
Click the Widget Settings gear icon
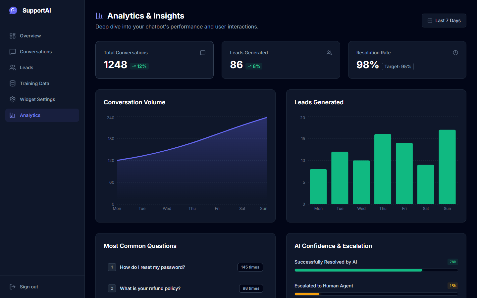pos(13,99)
